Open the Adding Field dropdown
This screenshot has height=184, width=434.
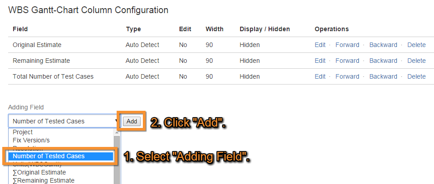tap(63, 121)
